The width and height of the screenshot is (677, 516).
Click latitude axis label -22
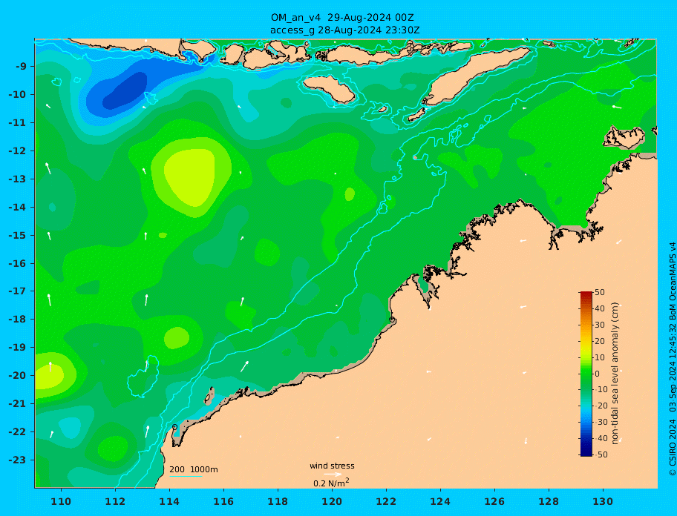click(x=17, y=432)
